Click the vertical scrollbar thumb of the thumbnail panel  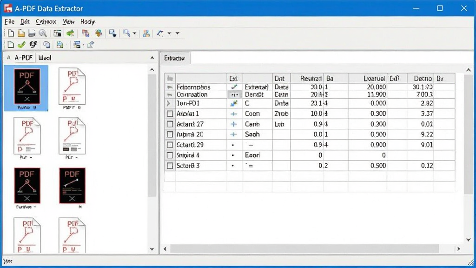[x=152, y=135]
